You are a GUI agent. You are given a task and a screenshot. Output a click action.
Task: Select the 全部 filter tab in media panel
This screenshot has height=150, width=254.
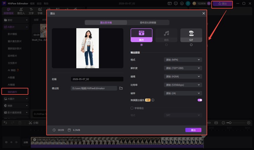36,20
